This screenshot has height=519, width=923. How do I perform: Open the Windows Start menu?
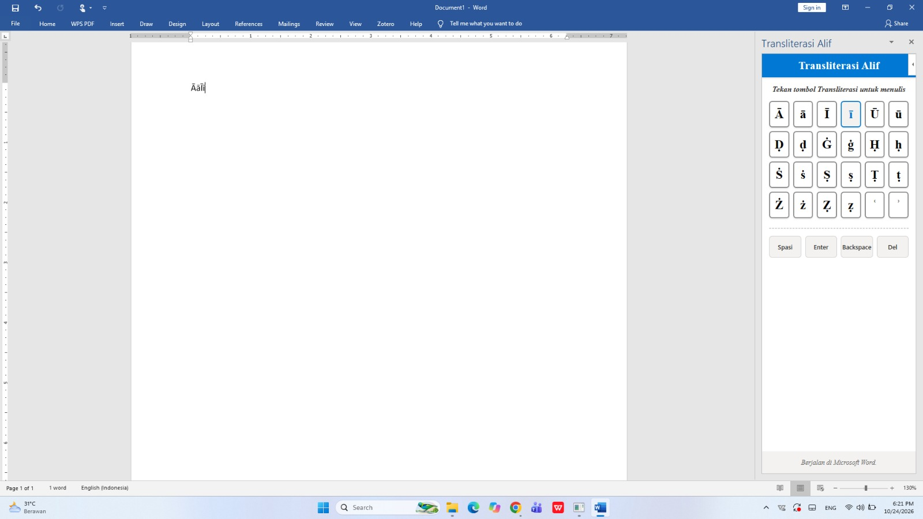point(323,508)
